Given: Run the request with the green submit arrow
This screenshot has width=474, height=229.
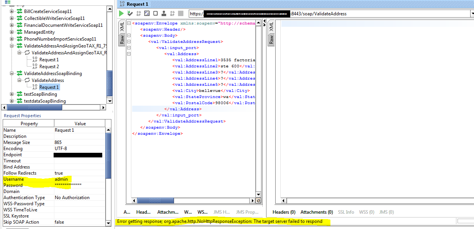Looking at the screenshot, I should [121, 13].
